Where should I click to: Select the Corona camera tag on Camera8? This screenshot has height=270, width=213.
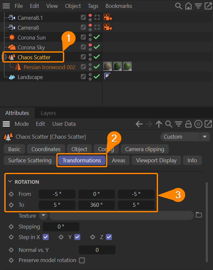pos(107,27)
